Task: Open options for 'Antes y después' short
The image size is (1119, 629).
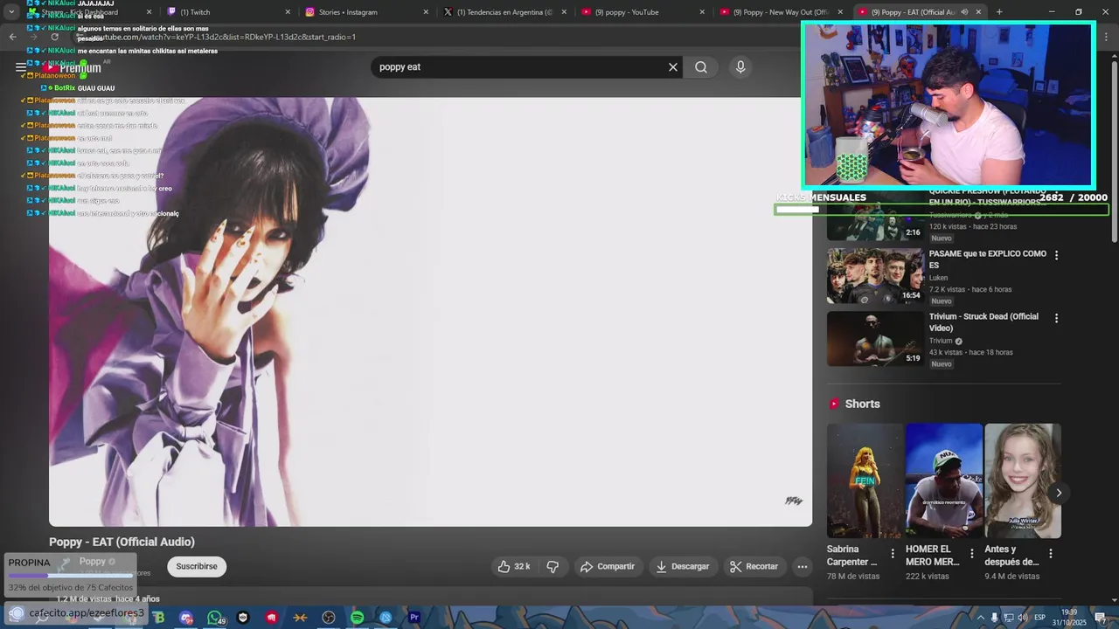Action: click(1050, 553)
